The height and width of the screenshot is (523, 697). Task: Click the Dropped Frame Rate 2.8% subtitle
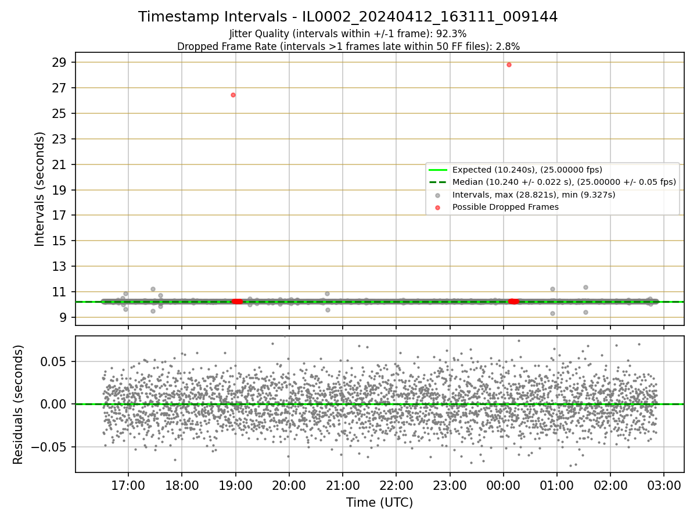pyautogui.click(x=348, y=46)
